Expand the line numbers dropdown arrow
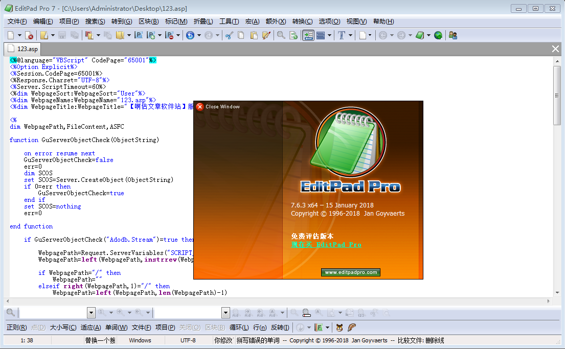Screen dimensions: 565x349 click(329, 35)
